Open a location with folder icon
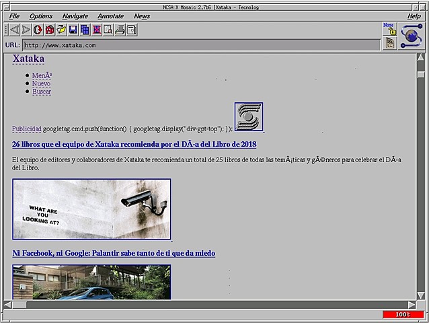Screen dimensions: 429x323 (62, 30)
